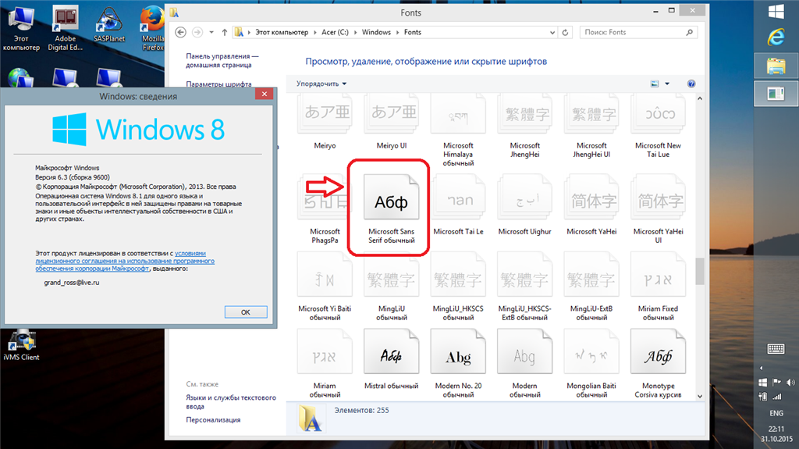799x449 pixels.
Task: Open iVMS Client desktop shortcut
Action: (21, 345)
